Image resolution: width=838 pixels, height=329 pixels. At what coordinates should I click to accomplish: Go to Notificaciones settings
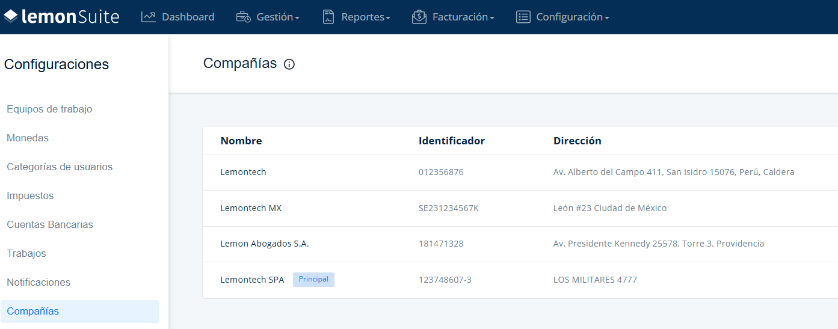39,283
